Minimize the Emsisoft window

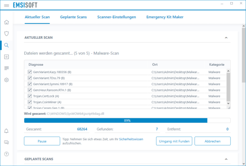tap(222, 3)
